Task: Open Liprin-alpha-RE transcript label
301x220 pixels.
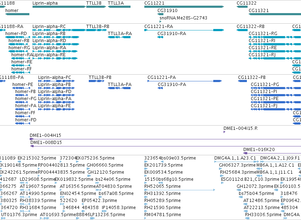Action: [49, 55]
